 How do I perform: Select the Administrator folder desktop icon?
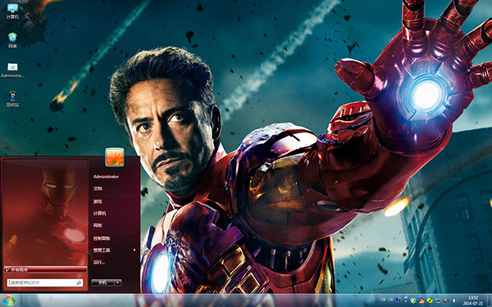(x=12, y=70)
